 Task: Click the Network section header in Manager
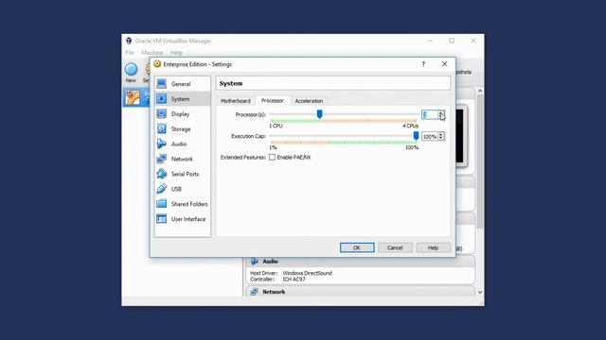click(x=360, y=292)
